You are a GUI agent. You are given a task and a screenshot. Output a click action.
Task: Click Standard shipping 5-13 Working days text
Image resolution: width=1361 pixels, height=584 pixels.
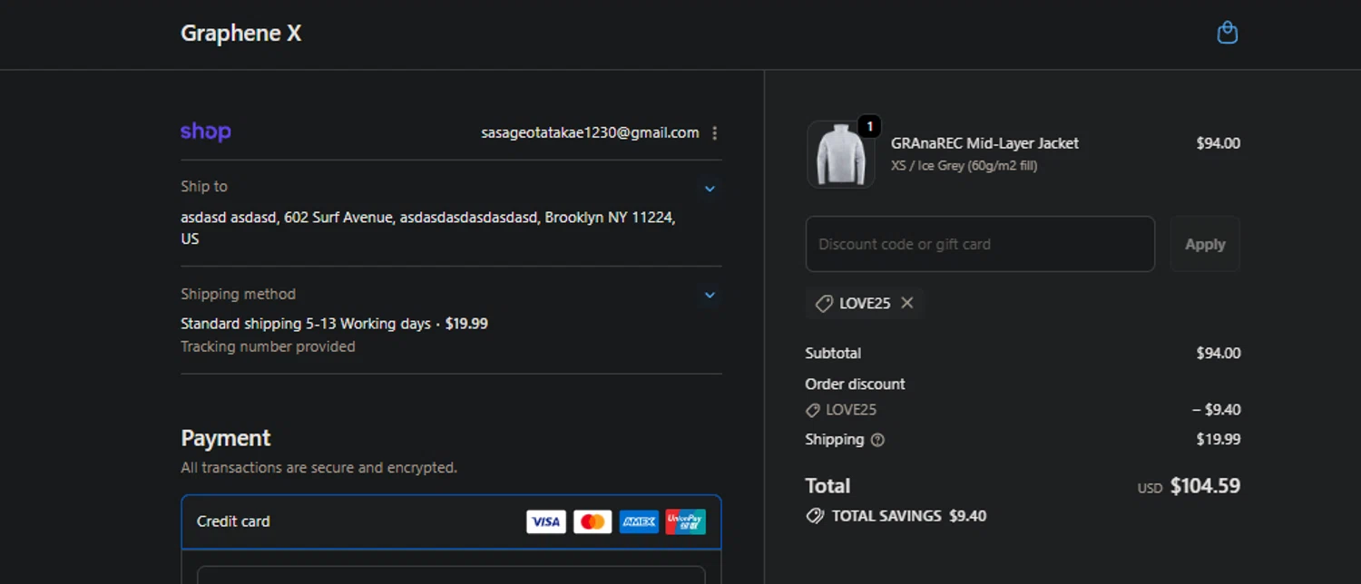point(306,324)
